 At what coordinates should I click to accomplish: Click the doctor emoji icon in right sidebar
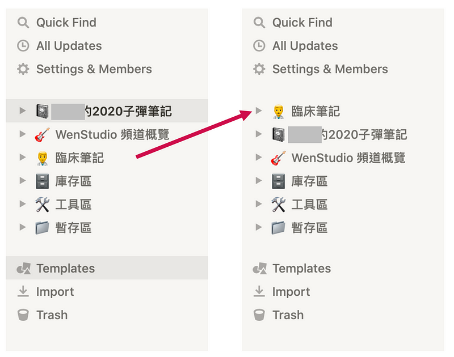(x=279, y=111)
